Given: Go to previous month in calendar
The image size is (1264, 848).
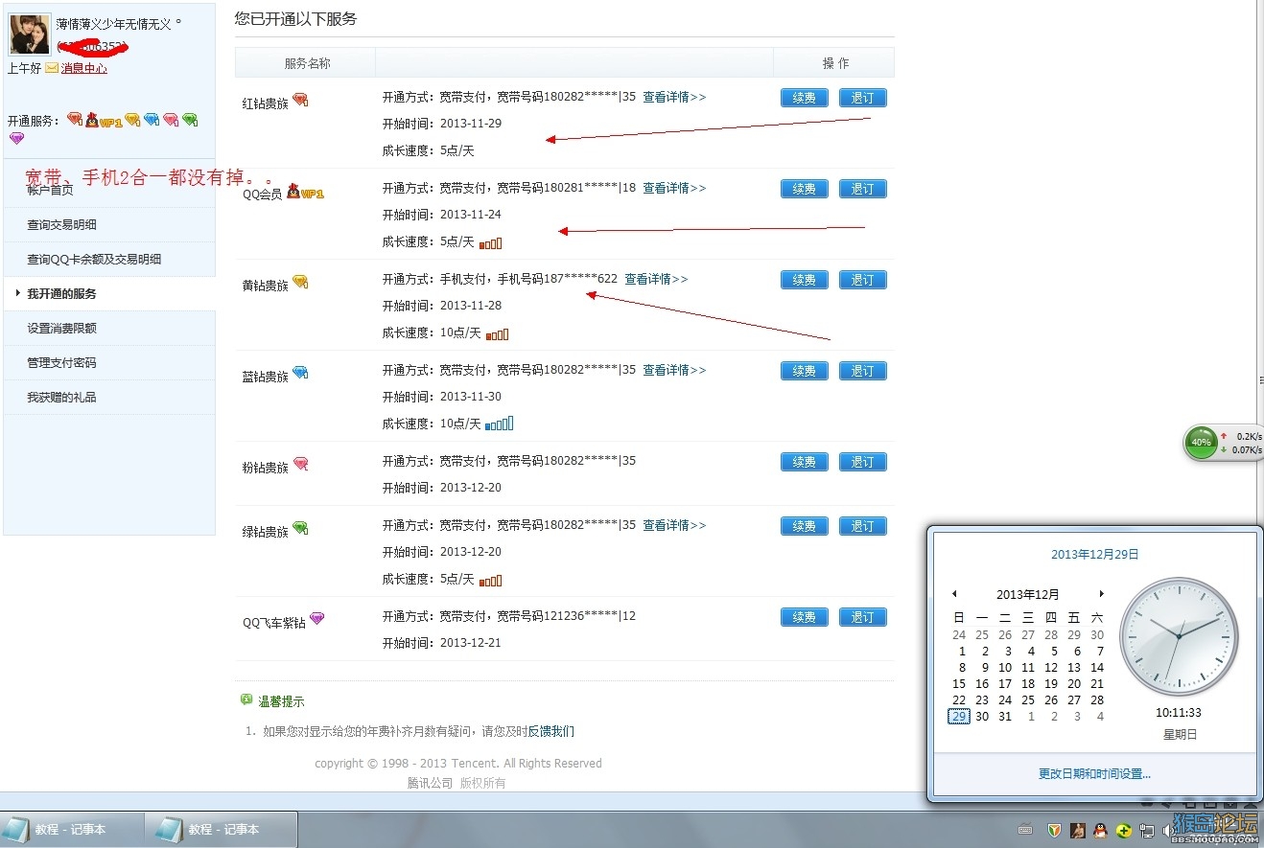Looking at the screenshot, I should tap(954, 594).
